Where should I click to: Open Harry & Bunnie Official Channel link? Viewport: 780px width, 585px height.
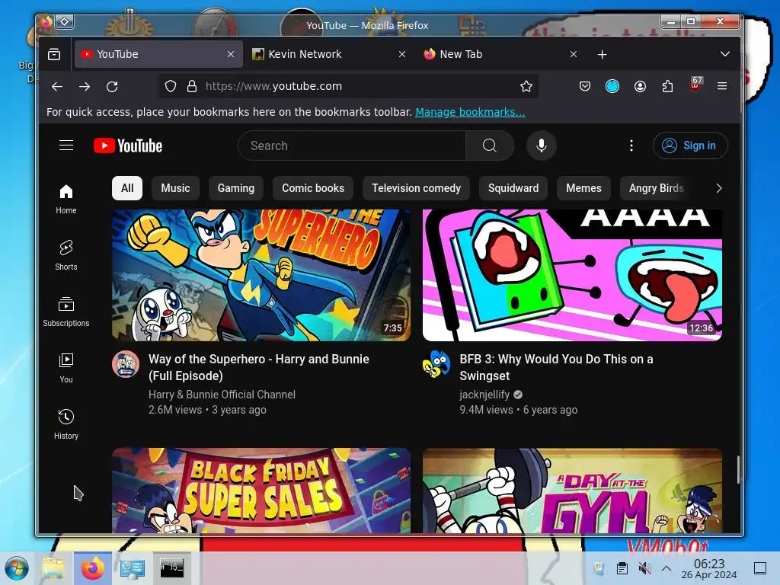[222, 395]
